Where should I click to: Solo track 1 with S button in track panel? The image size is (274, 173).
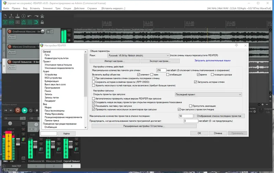point(69,35)
